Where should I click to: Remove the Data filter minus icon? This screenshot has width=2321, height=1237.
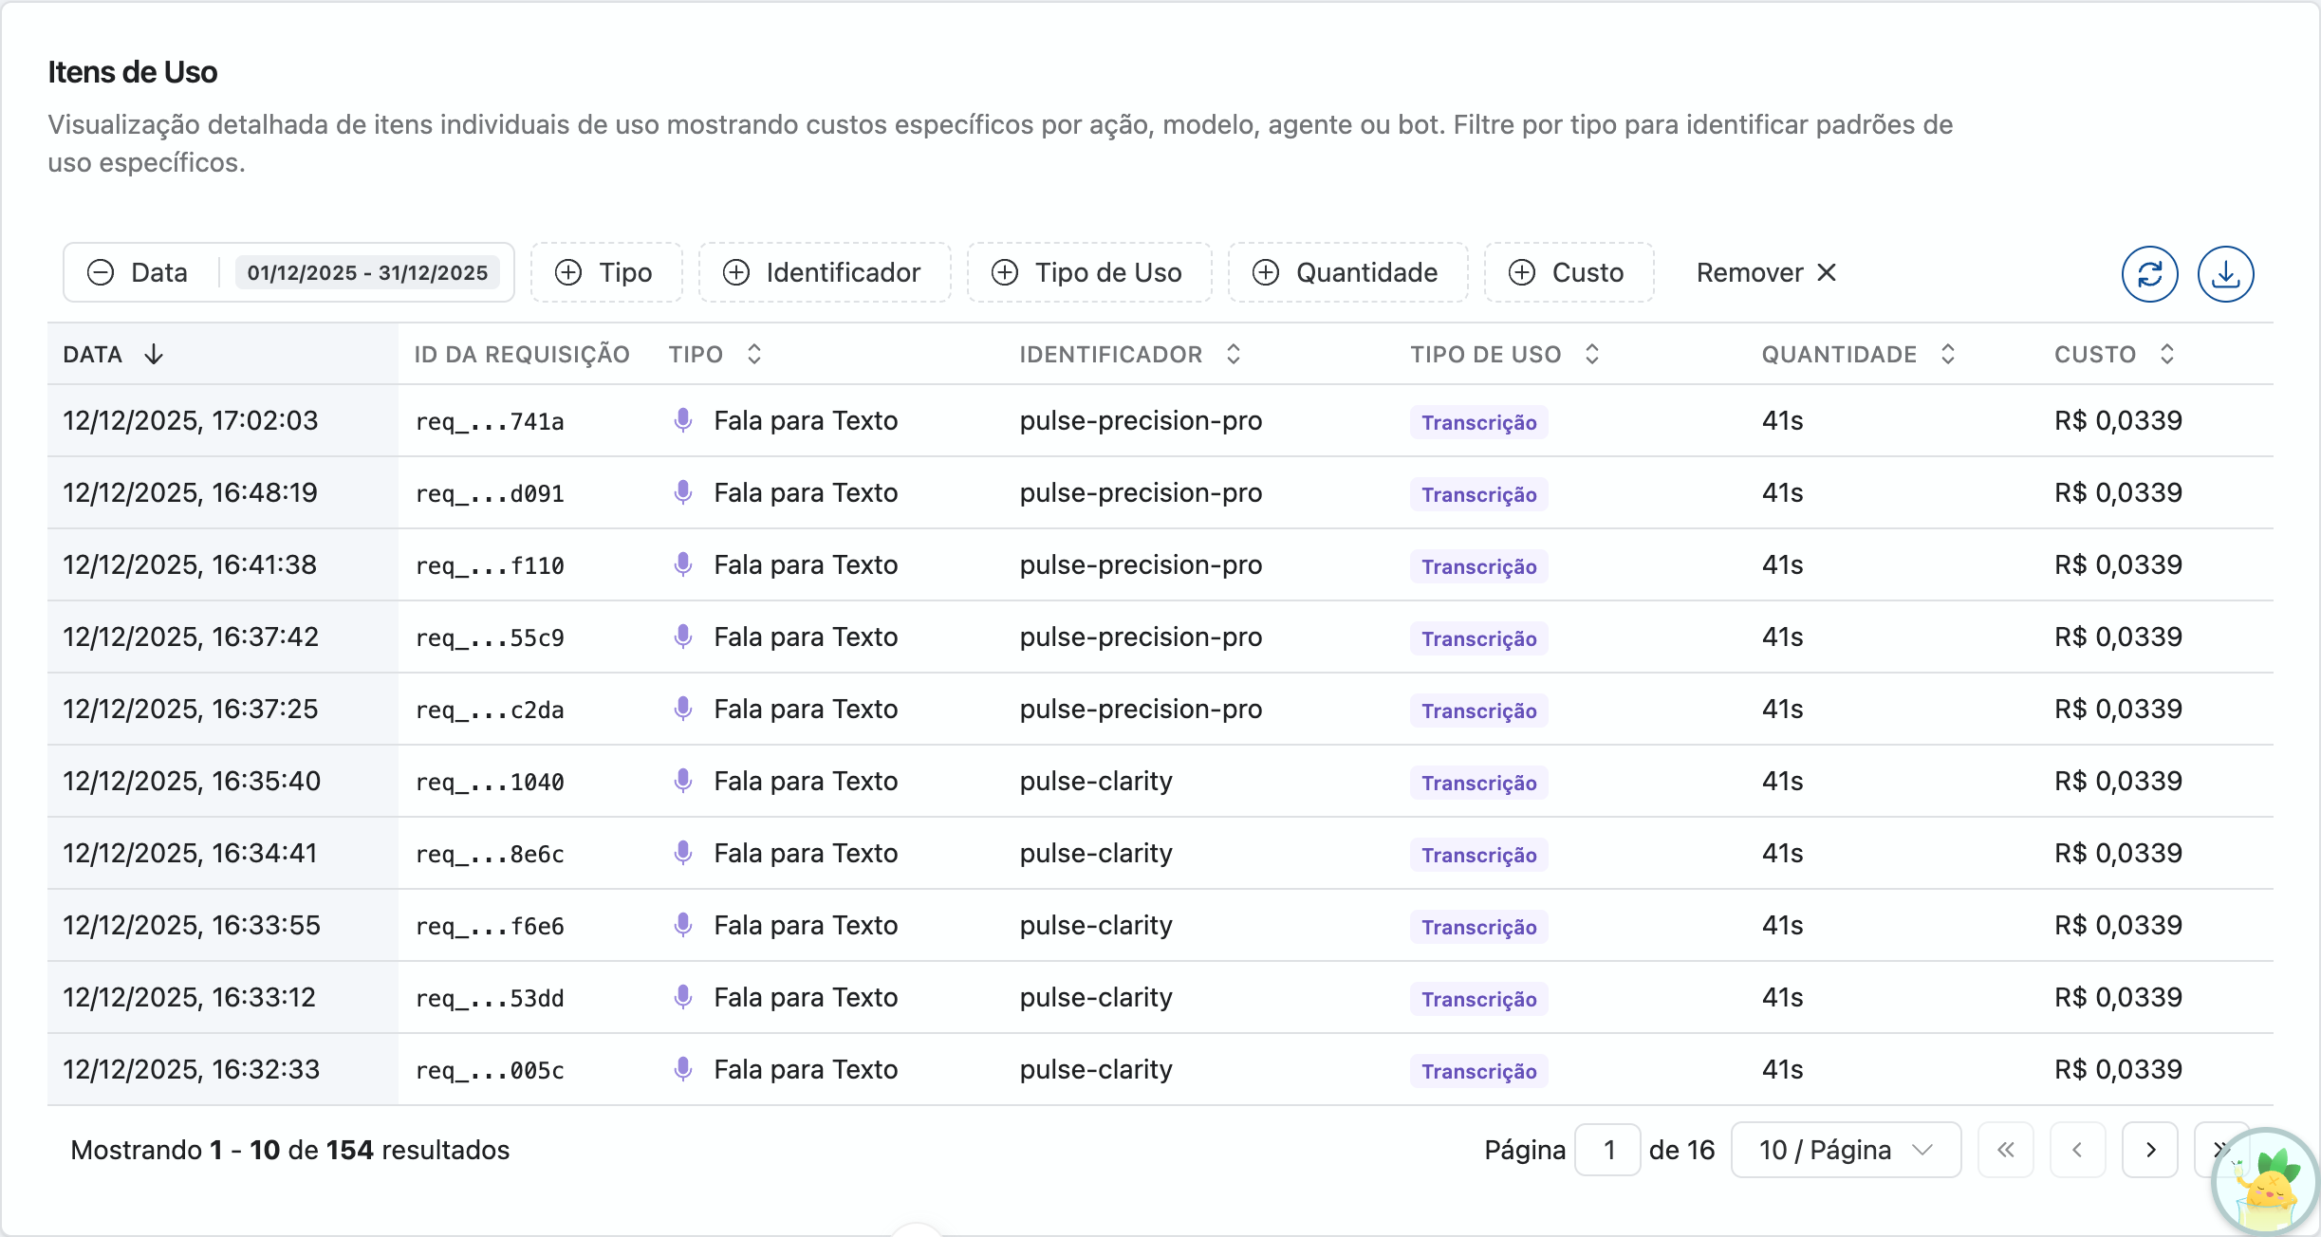pos(101,273)
